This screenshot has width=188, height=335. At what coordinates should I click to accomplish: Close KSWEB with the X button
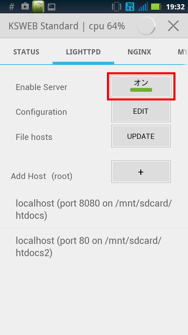coord(173,26)
